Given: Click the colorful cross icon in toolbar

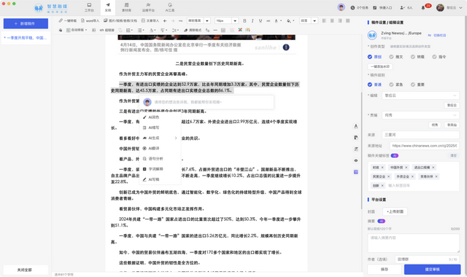Looking at the screenshot, I should 240,30.
